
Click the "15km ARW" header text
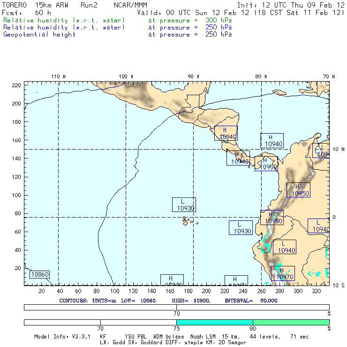52,5
